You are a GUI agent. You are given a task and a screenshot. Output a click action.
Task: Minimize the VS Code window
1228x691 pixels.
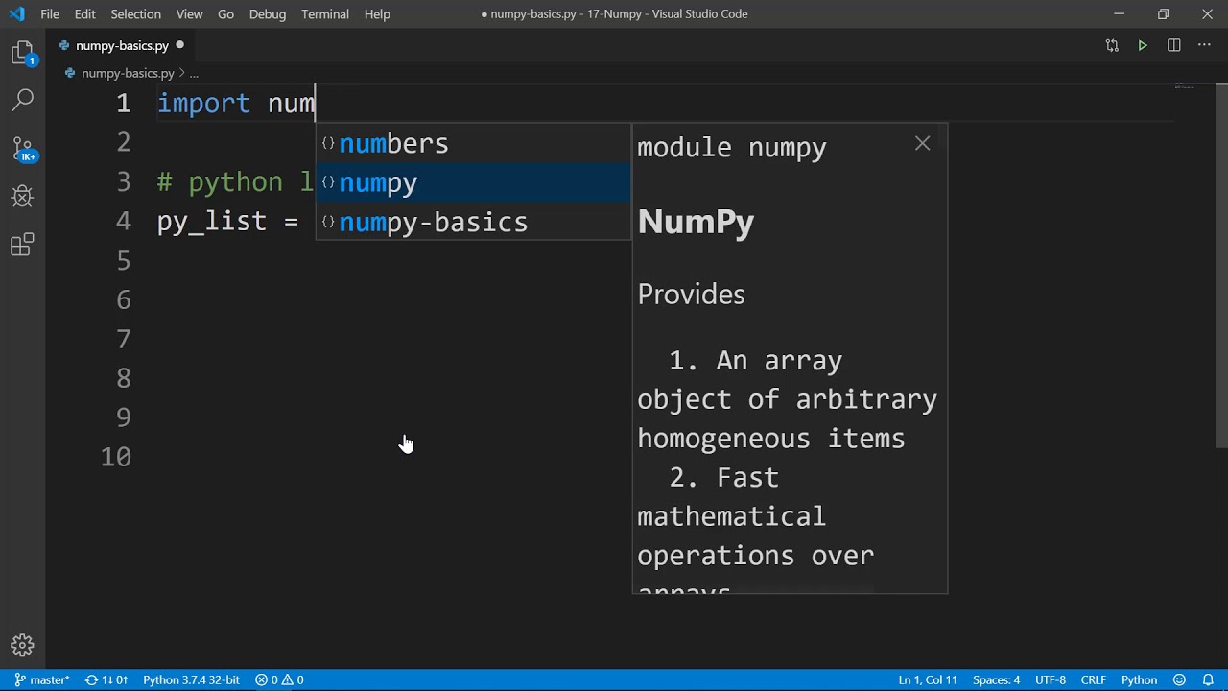point(1119,13)
